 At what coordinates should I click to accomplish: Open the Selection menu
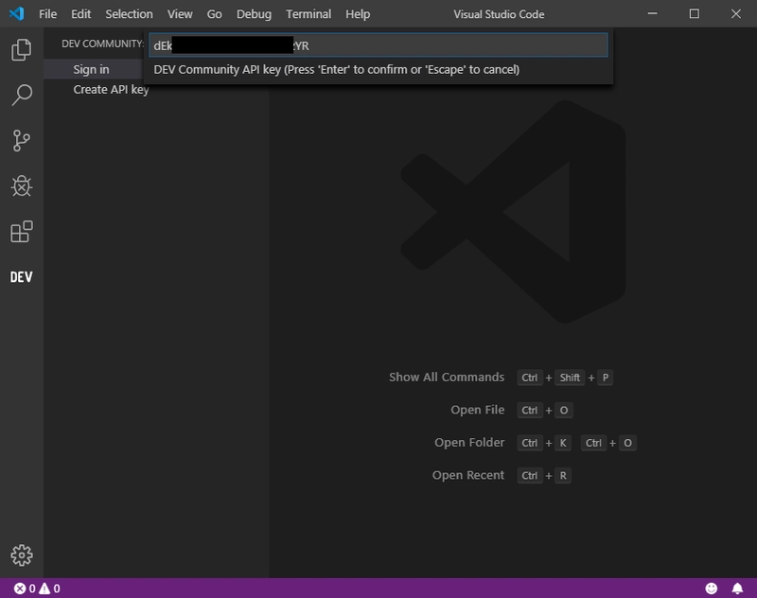click(x=129, y=14)
